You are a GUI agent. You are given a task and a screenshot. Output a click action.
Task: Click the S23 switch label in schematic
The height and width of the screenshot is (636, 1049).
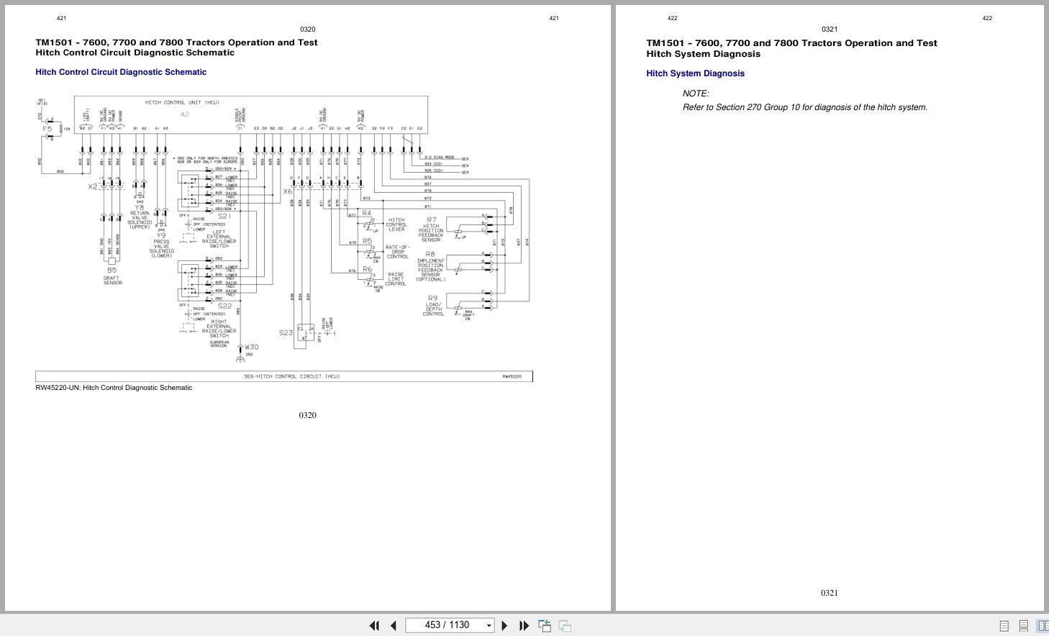[x=286, y=333]
